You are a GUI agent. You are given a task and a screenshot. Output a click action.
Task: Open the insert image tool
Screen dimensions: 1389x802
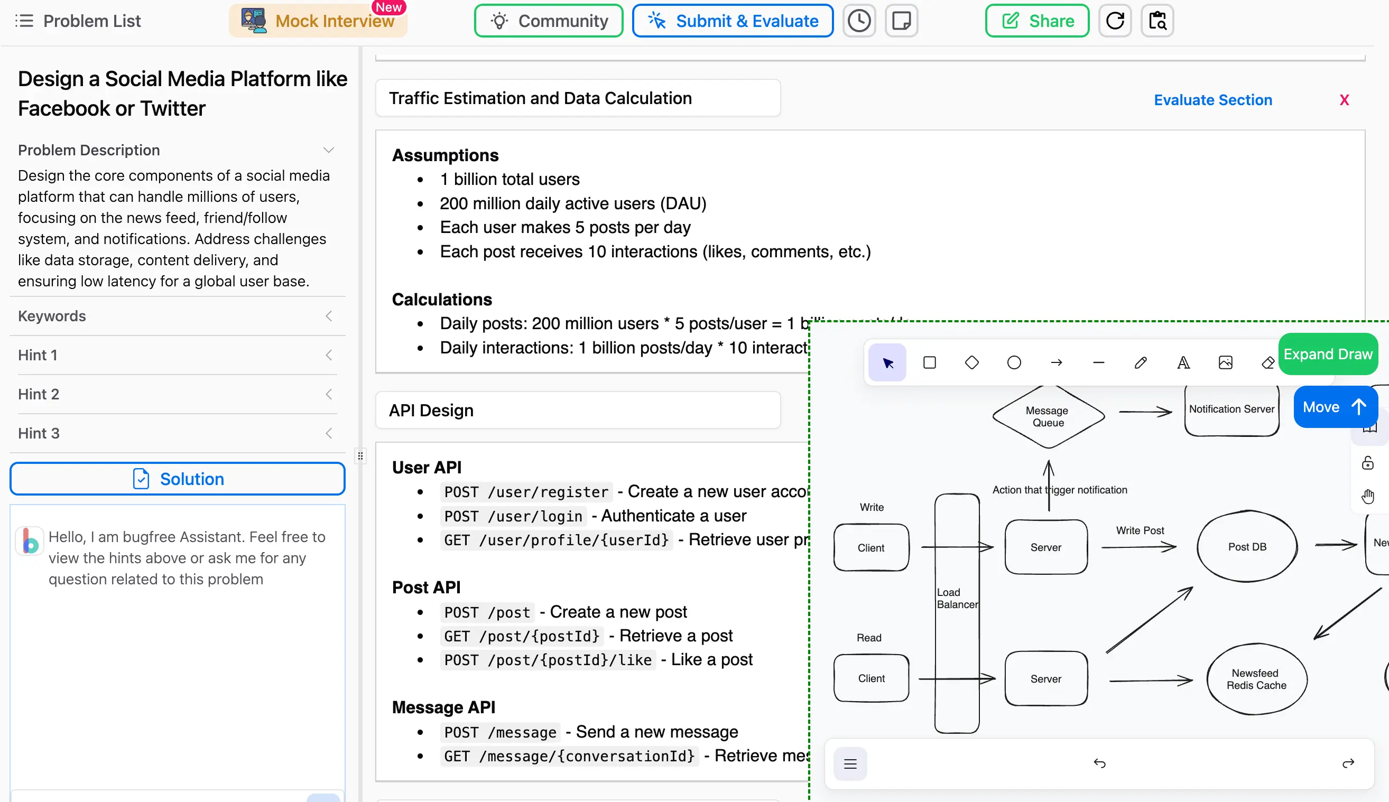tap(1225, 362)
